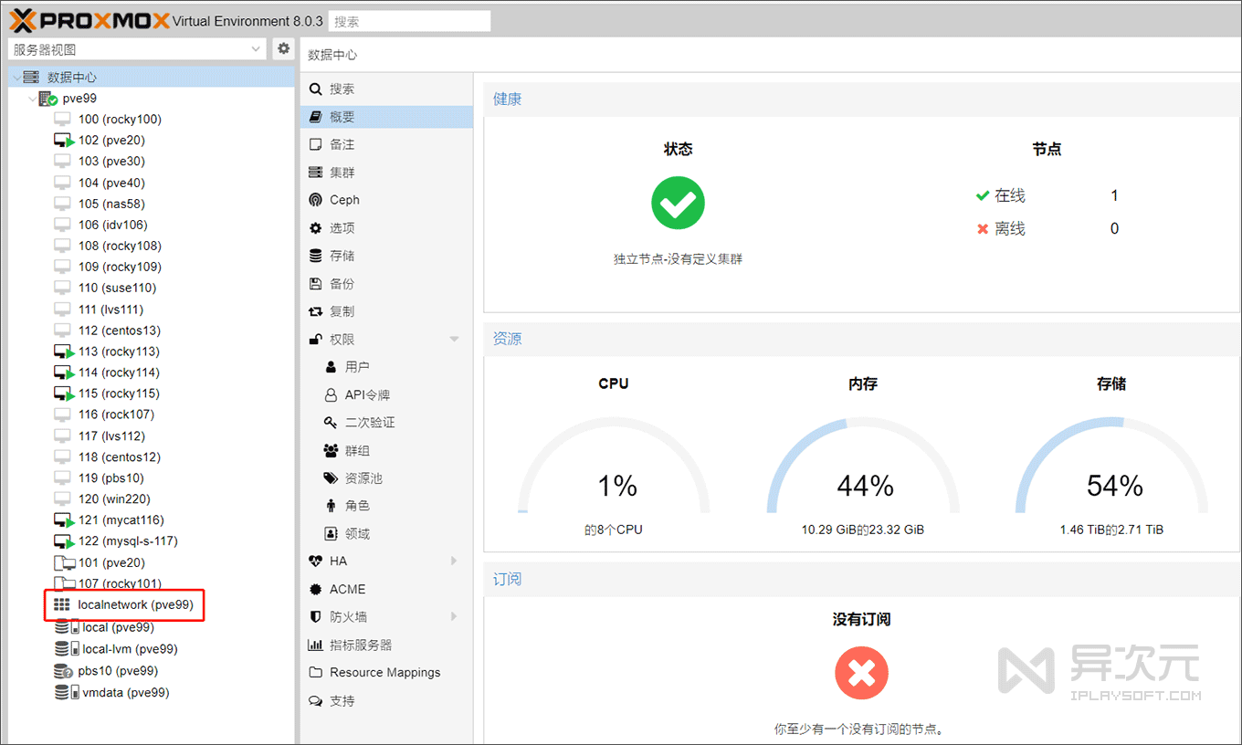The height and width of the screenshot is (745, 1242).
Task: Expand the HA submenu arrow
Action: [455, 561]
